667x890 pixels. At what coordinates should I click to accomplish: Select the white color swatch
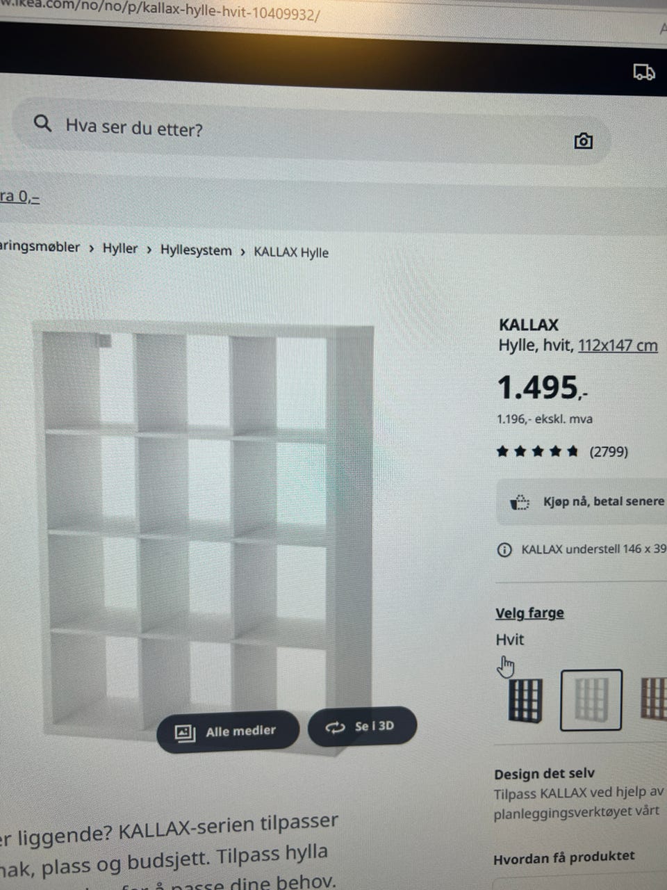(x=591, y=699)
